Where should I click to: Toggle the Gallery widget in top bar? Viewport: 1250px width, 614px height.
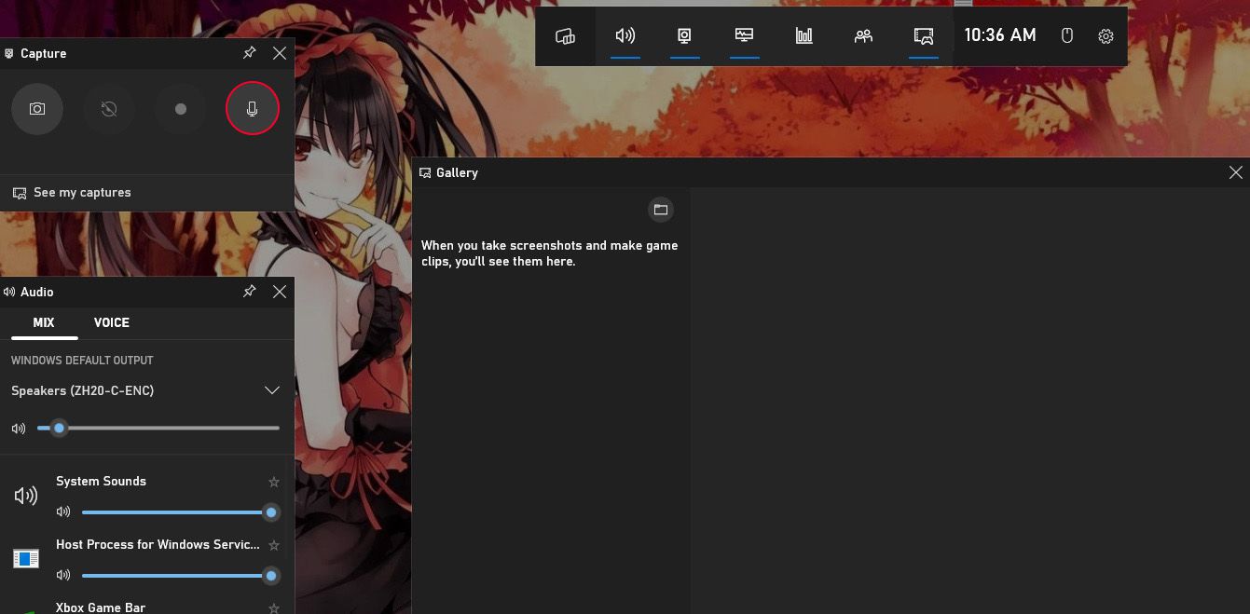(x=923, y=36)
